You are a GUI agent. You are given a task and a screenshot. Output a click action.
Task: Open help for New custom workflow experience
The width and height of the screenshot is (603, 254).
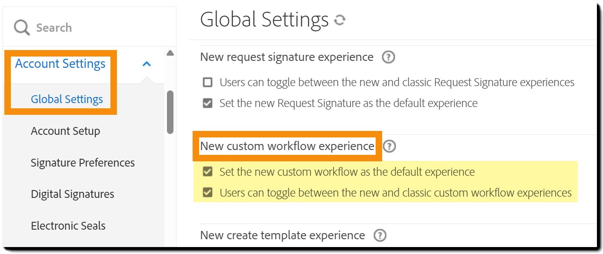[390, 147]
